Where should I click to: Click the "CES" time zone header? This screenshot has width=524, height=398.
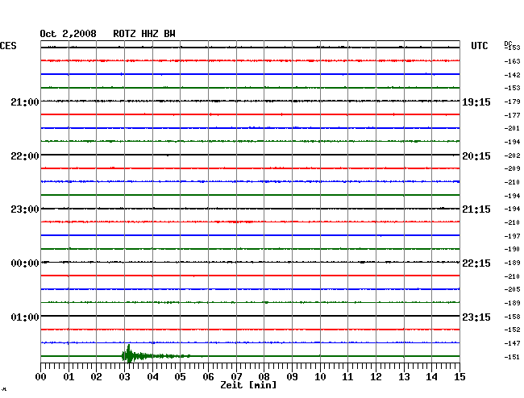click(x=8, y=46)
